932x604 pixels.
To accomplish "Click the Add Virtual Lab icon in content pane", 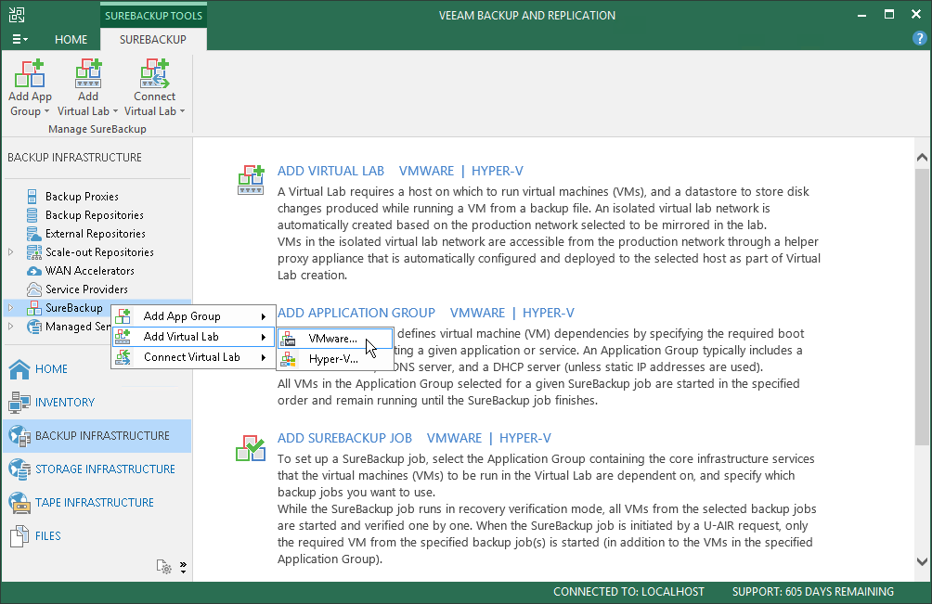I will 251,180.
